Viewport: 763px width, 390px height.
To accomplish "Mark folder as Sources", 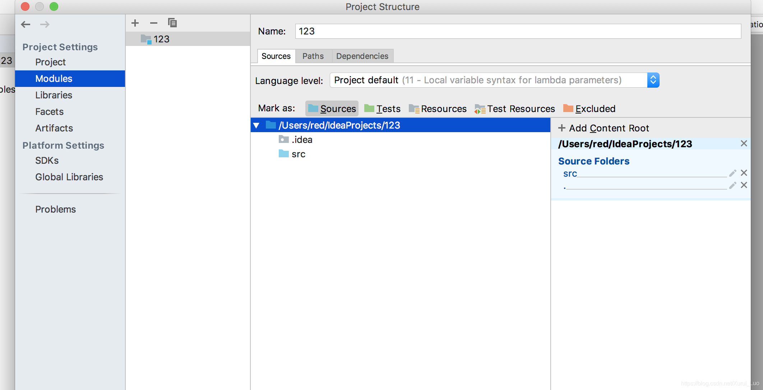I will click(332, 108).
